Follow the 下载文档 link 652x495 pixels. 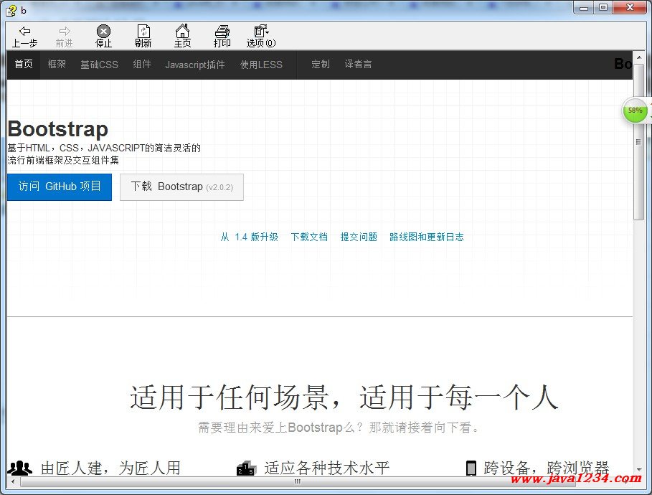(309, 237)
